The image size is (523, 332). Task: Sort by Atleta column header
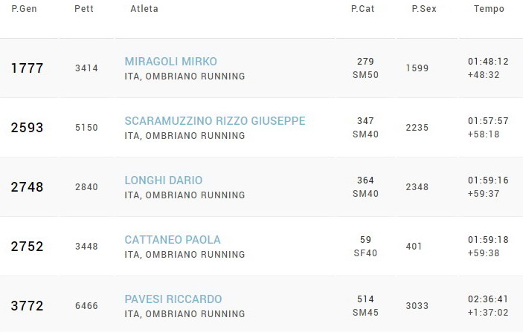[144, 9]
